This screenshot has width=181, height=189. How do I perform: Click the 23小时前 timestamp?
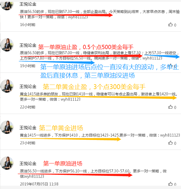pos(28,143)
